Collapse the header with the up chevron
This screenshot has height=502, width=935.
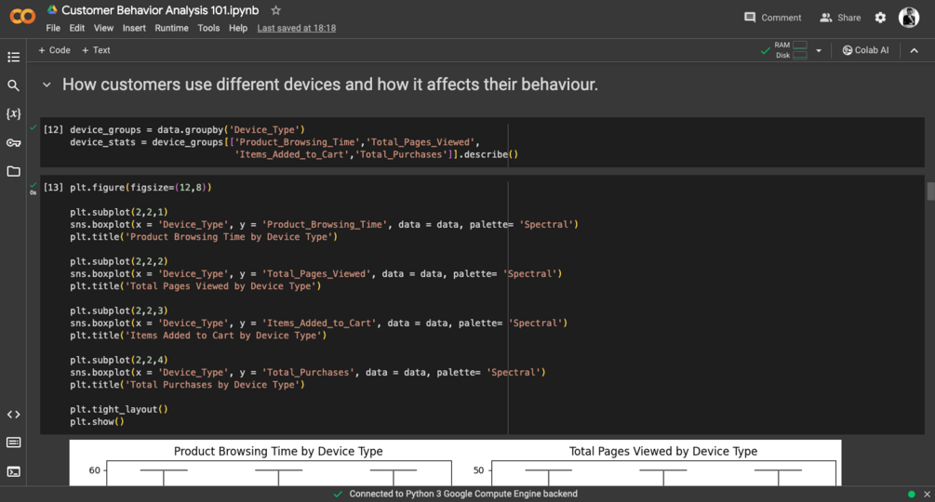click(x=915, y=50)
